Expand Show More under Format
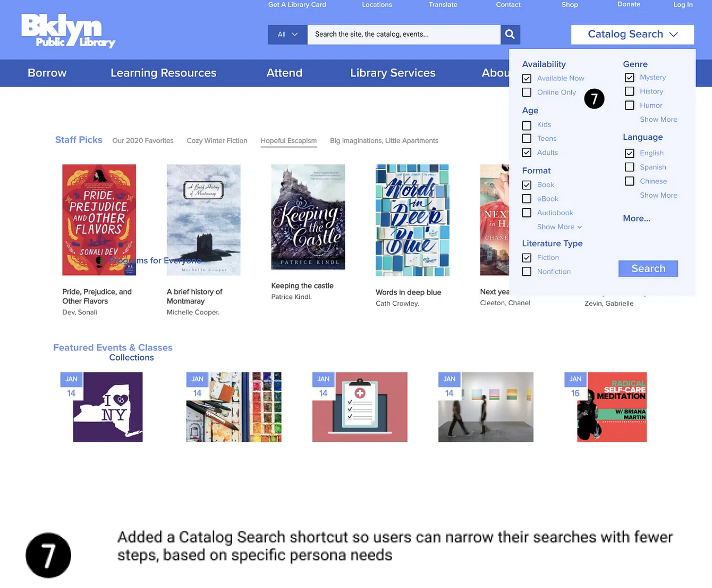The image size is (712, 588). click(559, 227)
